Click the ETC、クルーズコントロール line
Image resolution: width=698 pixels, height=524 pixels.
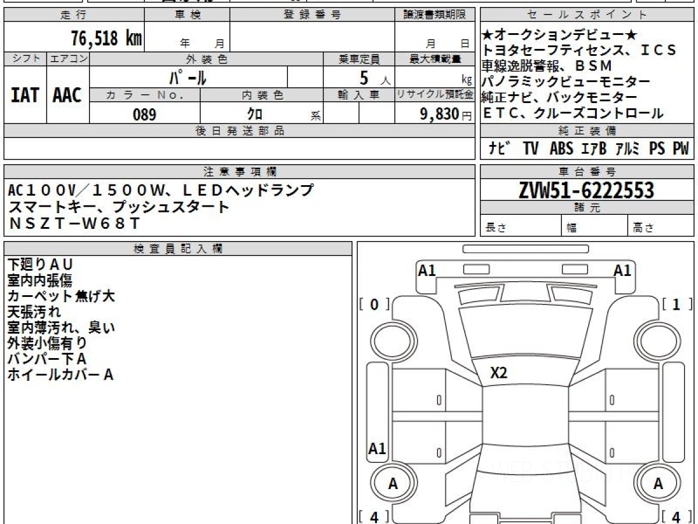573,114
